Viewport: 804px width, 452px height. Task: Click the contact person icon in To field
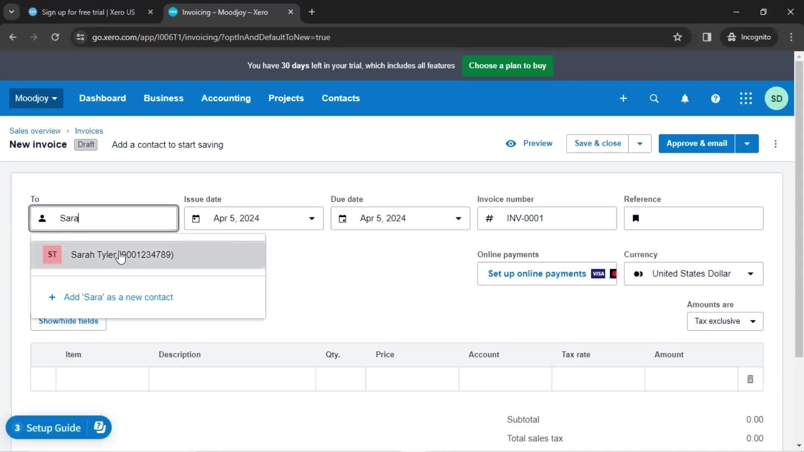(42, 218)
